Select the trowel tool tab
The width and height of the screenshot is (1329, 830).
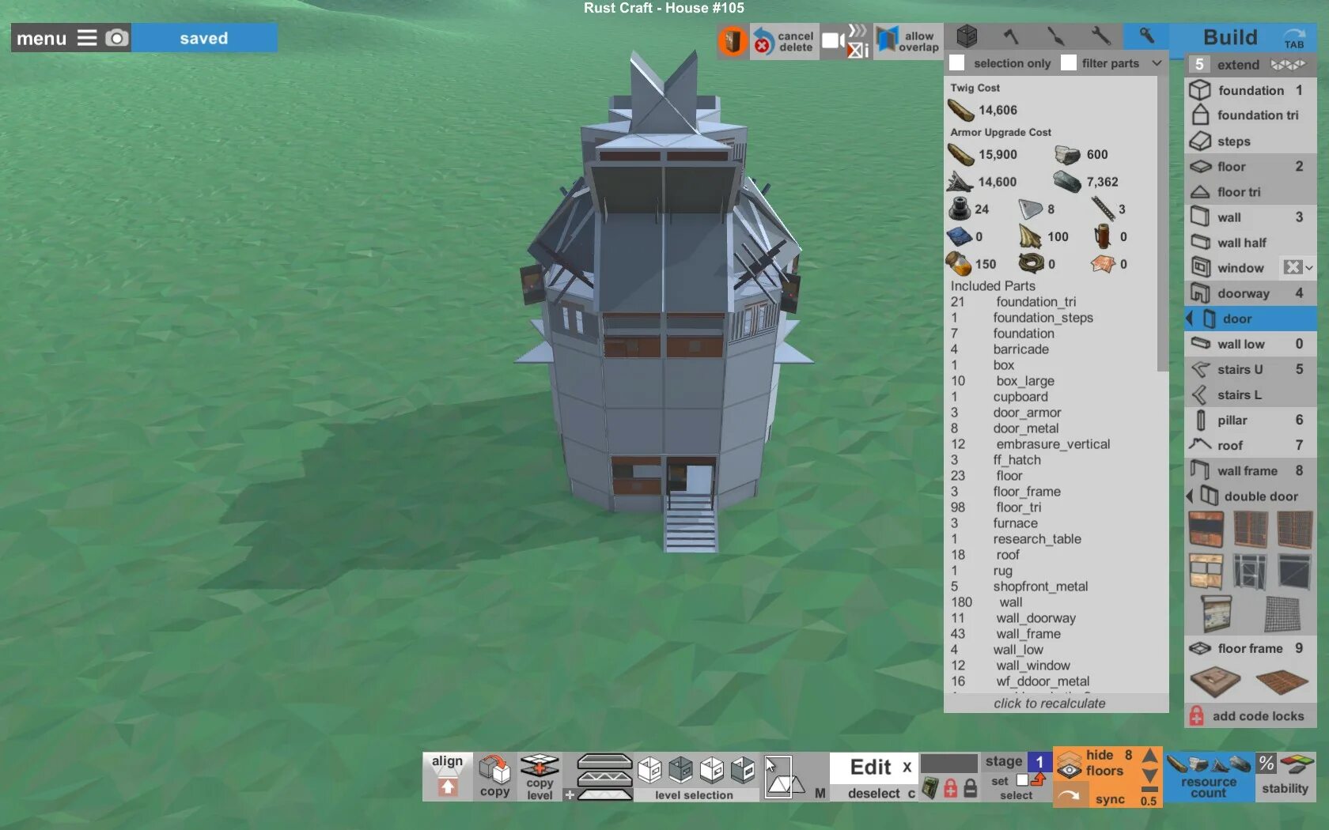tap(1056, 36)
